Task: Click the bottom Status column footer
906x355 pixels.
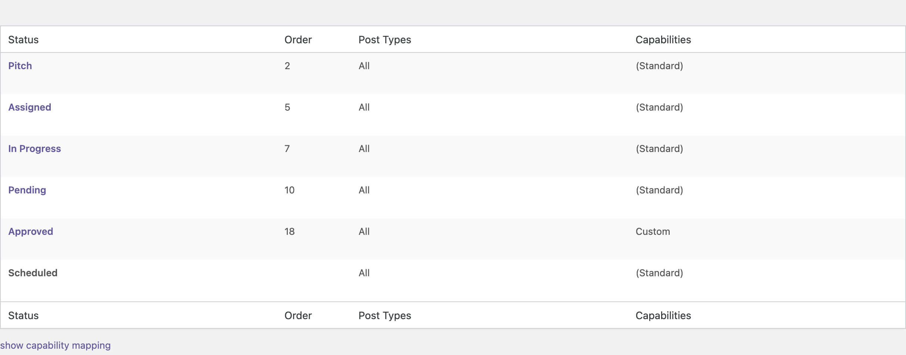Action: tap(23, 315)
